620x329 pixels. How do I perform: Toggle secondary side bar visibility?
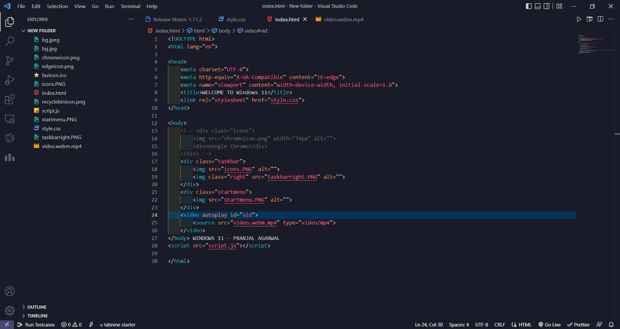pyautogui.click(x=546, y=6)
